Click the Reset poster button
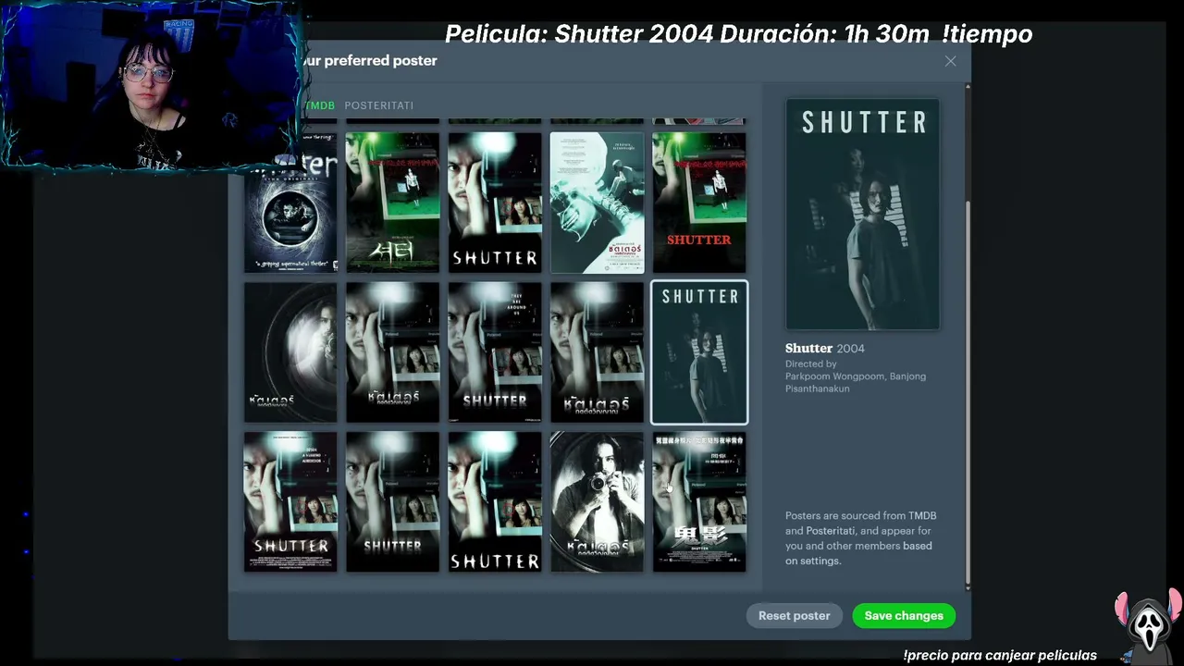1184x666 pixels. [x=794, y=616]
